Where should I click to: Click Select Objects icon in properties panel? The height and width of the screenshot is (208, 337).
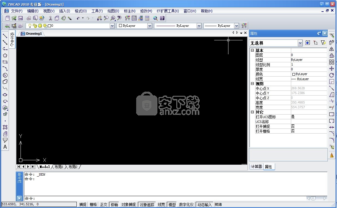[315, 43]
